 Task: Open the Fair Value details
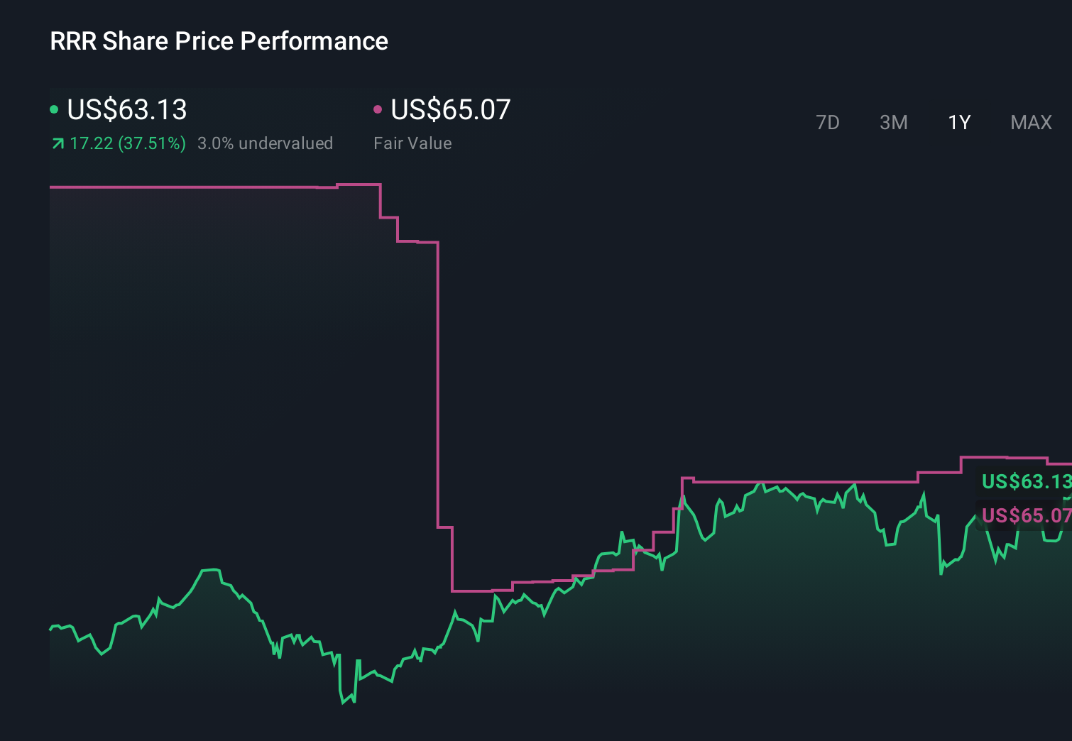coord(412,143)
